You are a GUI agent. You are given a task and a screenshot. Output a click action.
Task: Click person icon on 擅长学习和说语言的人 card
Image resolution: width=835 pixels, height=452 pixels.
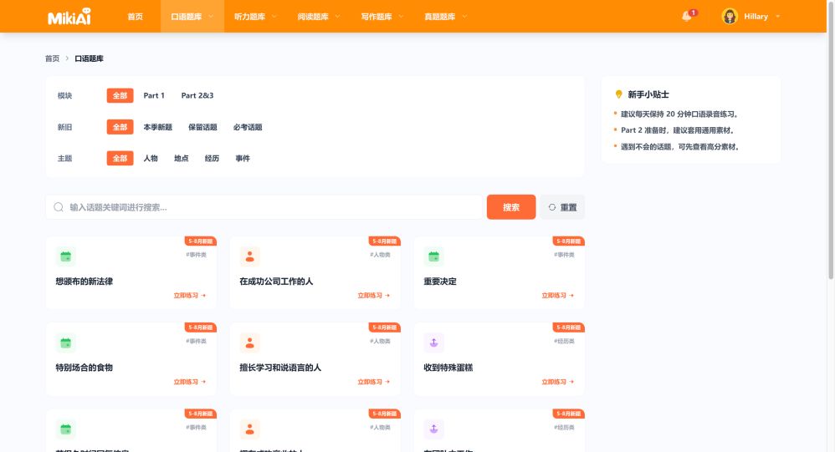249,343
